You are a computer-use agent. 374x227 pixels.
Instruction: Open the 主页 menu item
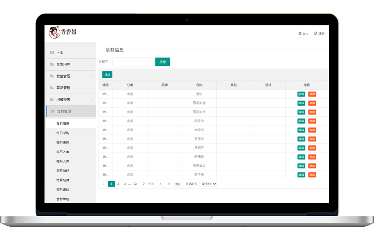pos(71,52)
